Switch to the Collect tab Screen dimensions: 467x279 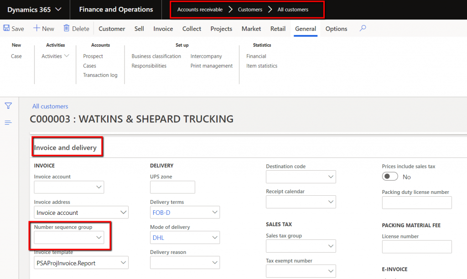pos(191,28)
